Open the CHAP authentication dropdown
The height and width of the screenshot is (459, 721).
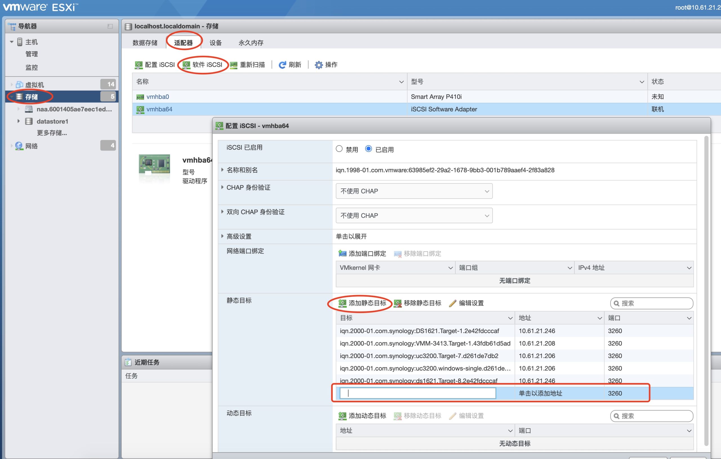pyautogui.click(x=414, y=191)
